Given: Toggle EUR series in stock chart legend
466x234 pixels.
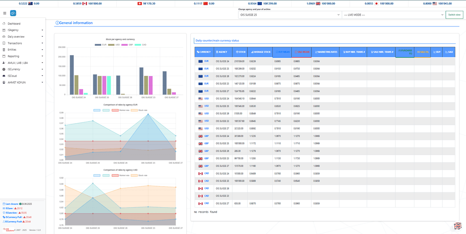Looking at the screenshot, I should (101, 45).
